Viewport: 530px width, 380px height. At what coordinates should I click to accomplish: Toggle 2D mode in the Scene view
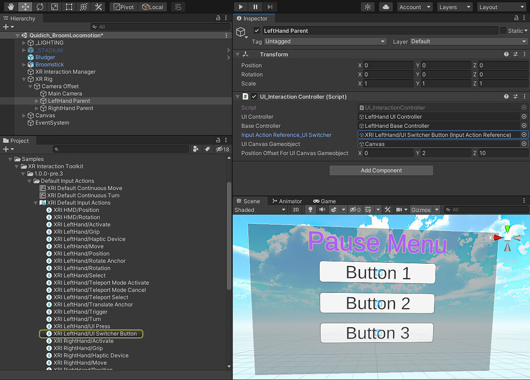click(x=296, y=209)
